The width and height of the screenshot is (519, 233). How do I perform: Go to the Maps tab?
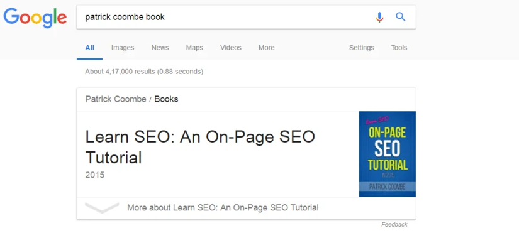(194, 48)
